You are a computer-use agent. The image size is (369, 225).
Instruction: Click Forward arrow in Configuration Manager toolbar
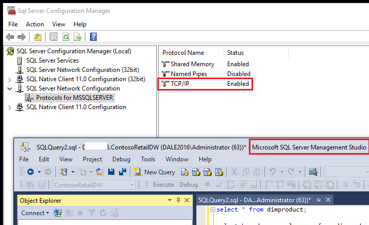[22, 37]
